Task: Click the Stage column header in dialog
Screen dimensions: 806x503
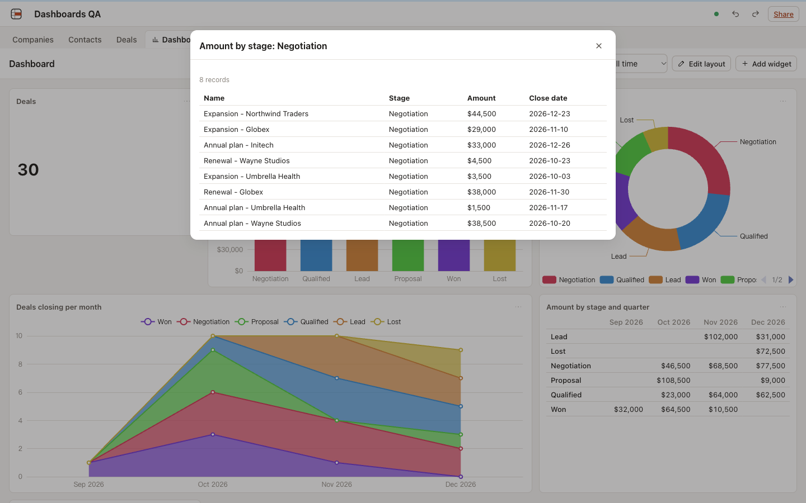Action: click(x=399, y=98)
